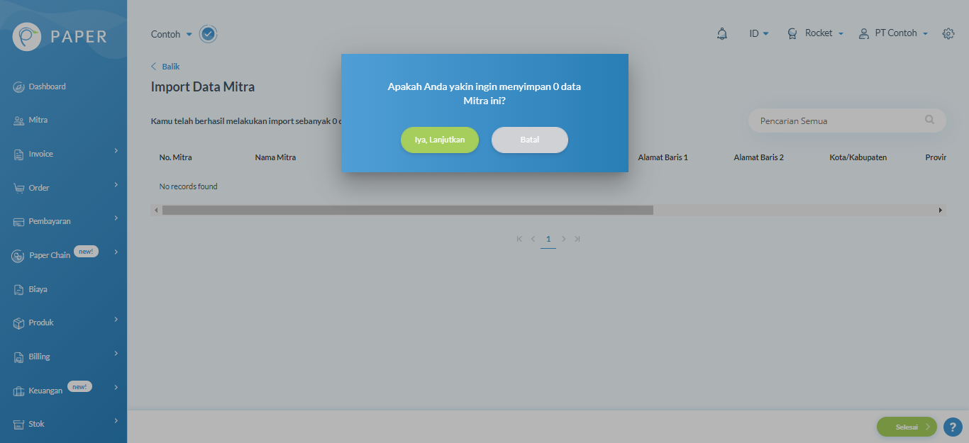Open Dashboard from the sidebar
969x443 pixels.
coord(47,86)
